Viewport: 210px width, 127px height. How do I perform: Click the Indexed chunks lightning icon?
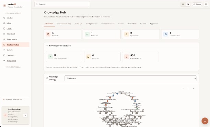pos(126,57)
